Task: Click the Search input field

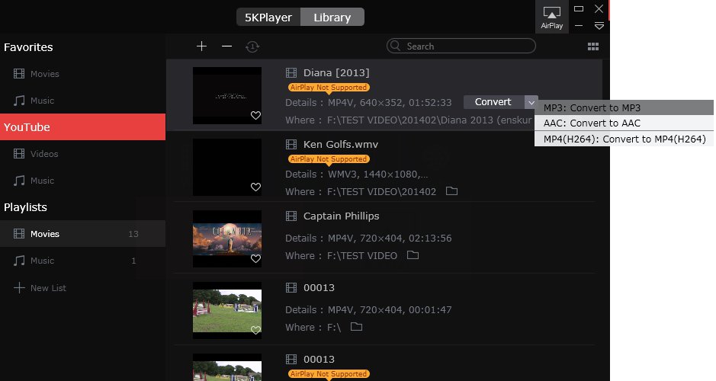Action: pyautogui.click(x=461, y=46)
